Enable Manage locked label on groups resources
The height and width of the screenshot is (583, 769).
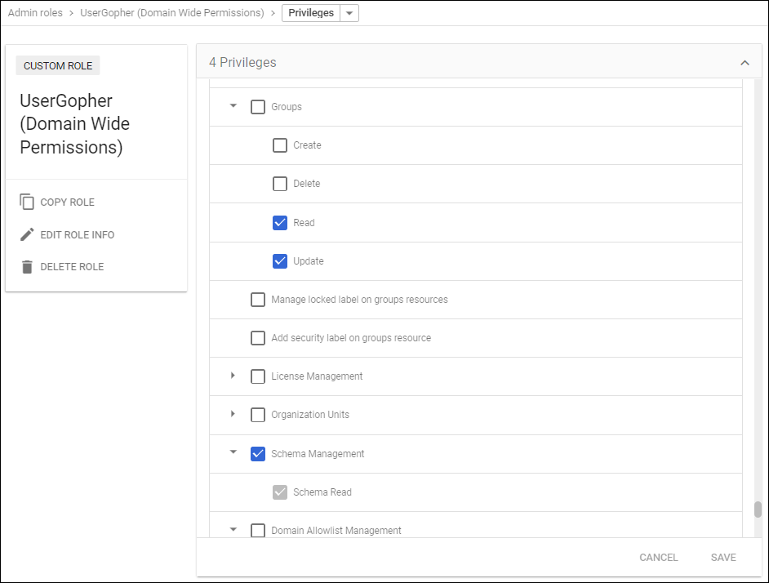click(258, 299)
